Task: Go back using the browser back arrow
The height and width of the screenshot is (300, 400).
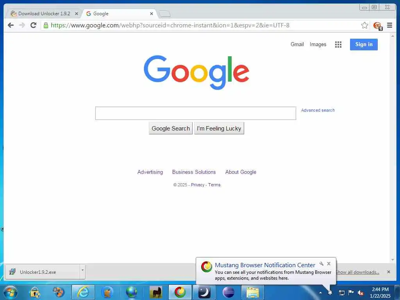Action: [x=11, y=25]
